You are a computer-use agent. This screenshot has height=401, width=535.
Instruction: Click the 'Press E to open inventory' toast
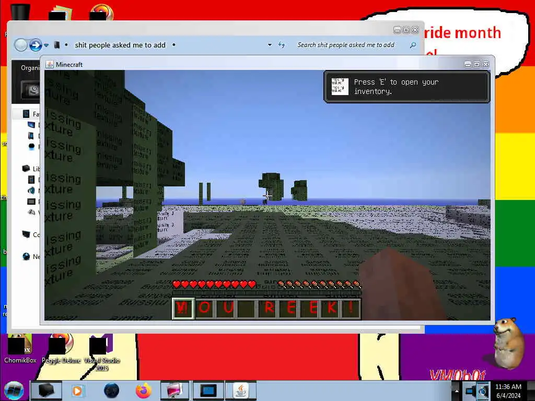(406, 87)
